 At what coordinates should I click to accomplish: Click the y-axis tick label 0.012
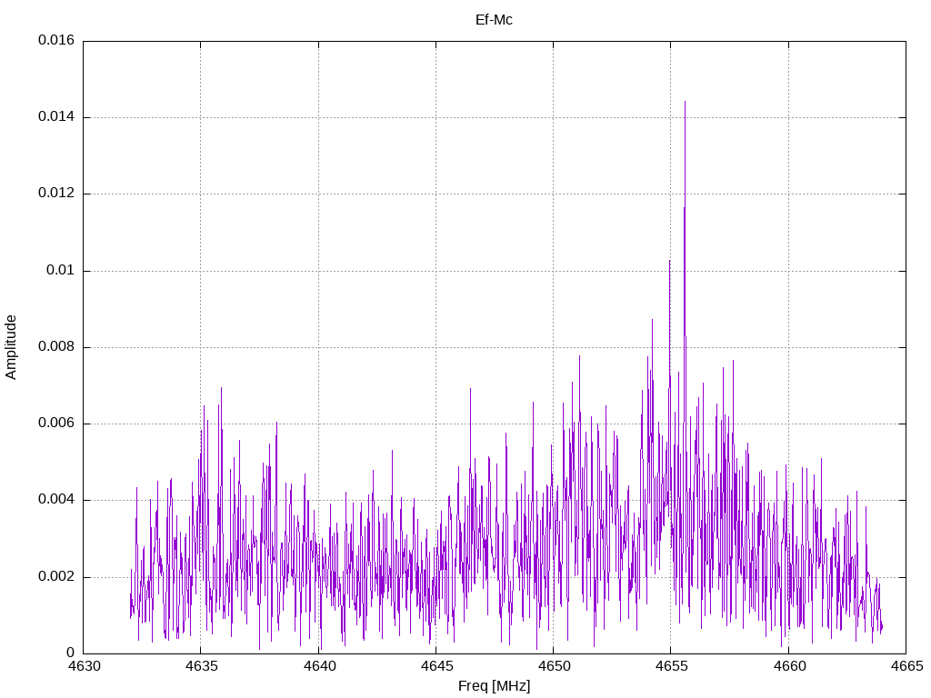(56, 194)
